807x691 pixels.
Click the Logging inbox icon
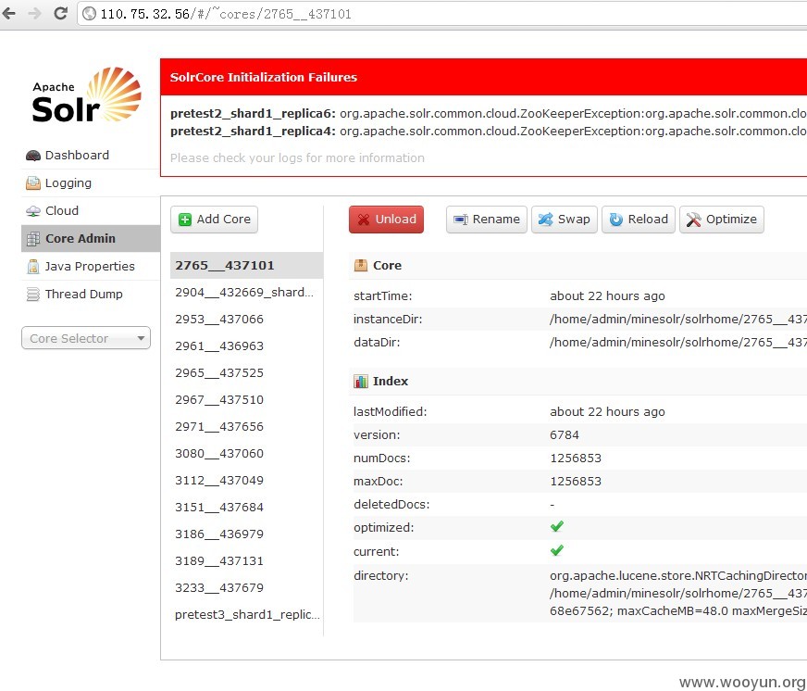tap(33, 182)
